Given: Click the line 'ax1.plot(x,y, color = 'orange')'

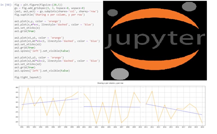Looking at the screenshot, I should pos(38,21).
